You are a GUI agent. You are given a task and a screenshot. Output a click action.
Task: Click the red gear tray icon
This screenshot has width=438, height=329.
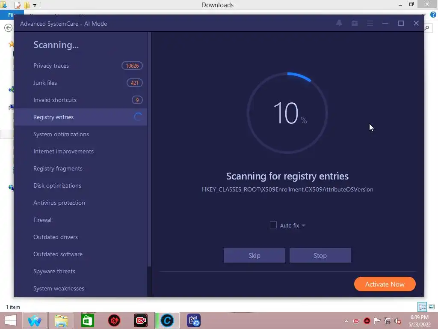coord(367,321)
